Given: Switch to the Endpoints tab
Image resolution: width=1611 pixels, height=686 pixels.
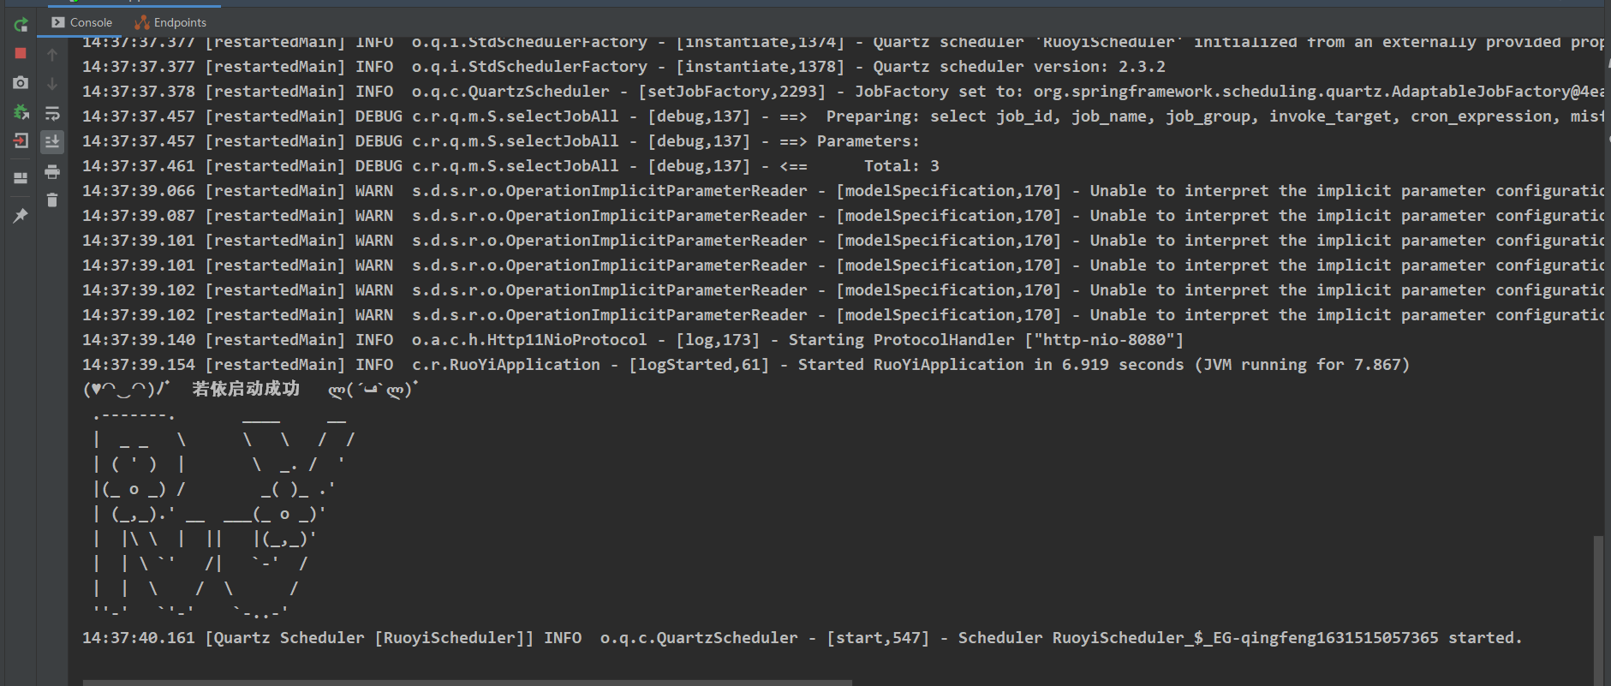Looking at the screenshot, I should [x=171, y=22].
